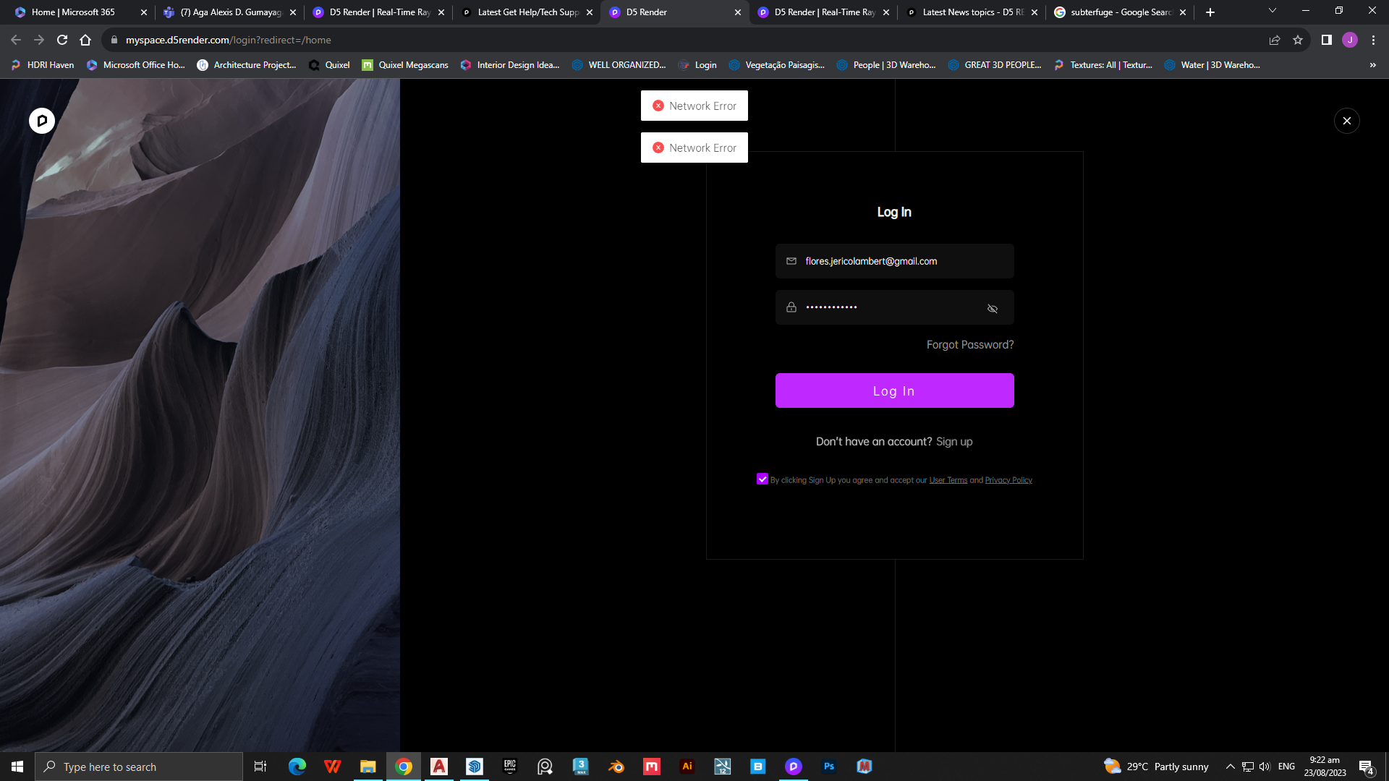Reload the page with refresh icon
1389x781 pixels.
[62, 40]
